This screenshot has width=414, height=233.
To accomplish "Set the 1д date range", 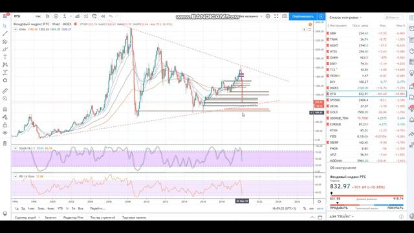I will click(17, 208).
